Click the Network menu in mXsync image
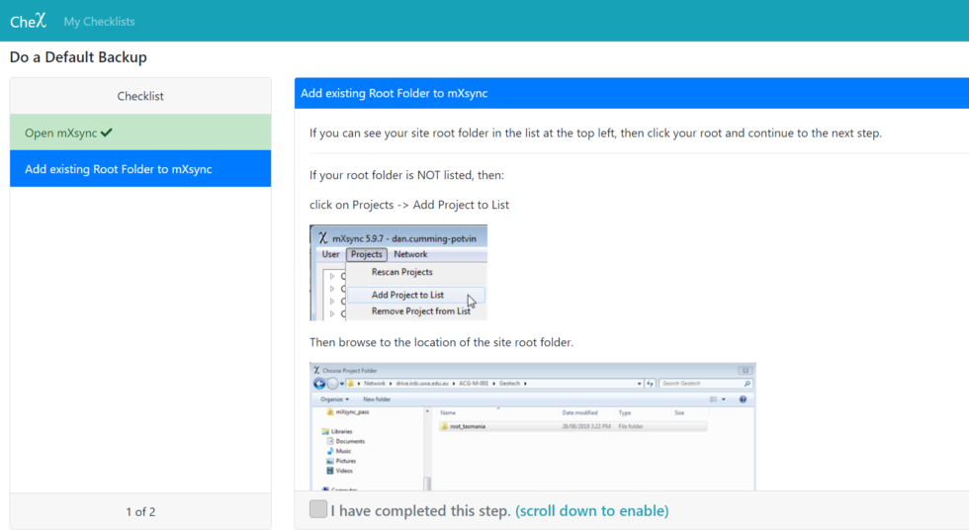Viewport: 969px width, 532px height. tap(410, 254)
